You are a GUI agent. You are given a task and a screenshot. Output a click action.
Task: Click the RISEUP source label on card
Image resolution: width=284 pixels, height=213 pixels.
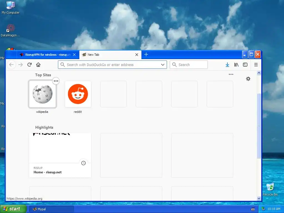(x=38, y=168)
